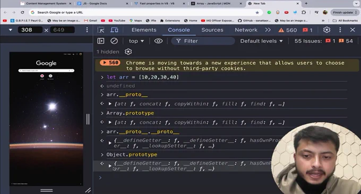Screen dimensions: 361x194
Task: Reload the page
Action: click(22, 12)
